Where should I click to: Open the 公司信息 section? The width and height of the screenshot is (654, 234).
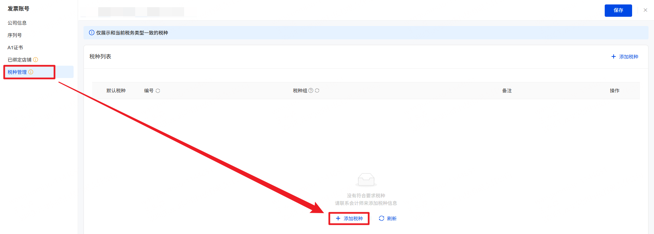pyautogui.click(x=17, y=23)
